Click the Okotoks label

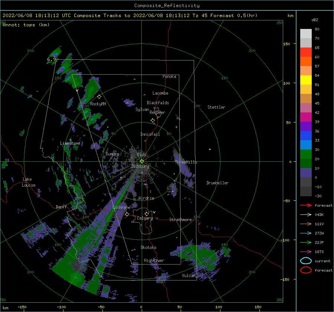tap(148, 247)
